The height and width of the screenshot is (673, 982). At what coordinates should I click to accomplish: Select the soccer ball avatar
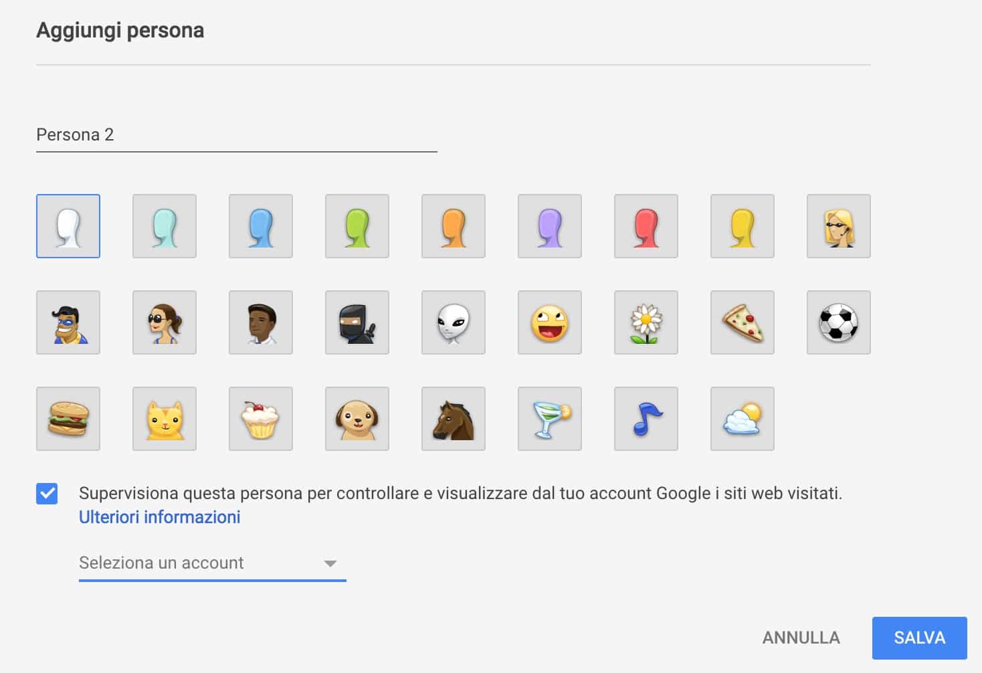click(839, 322)
